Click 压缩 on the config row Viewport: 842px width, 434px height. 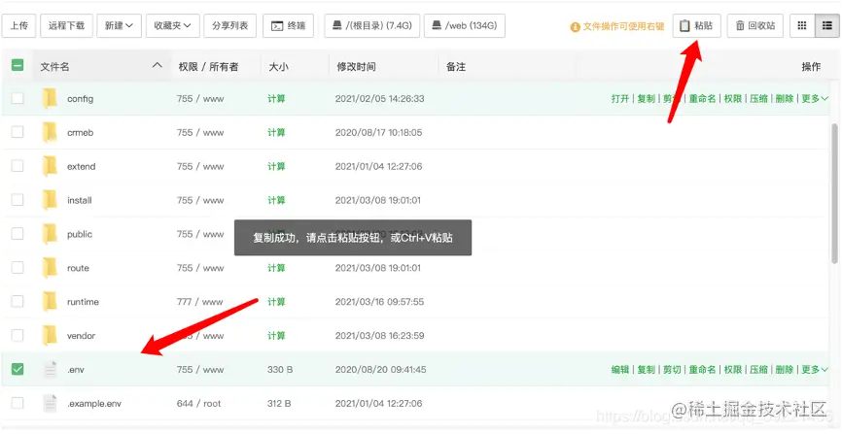(x=758, y=99)
